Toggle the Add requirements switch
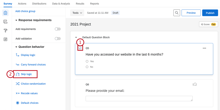Screen dimensions: 220x110 [58, 29]
